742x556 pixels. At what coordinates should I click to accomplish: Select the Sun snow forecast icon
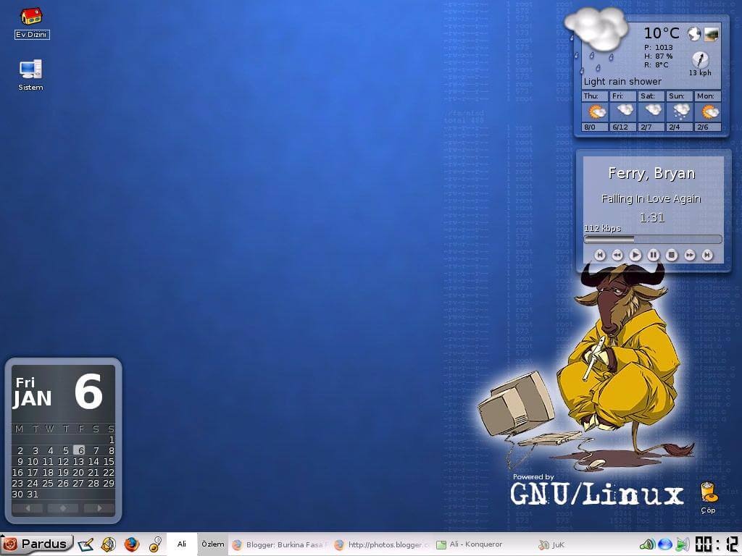[681, 111]
